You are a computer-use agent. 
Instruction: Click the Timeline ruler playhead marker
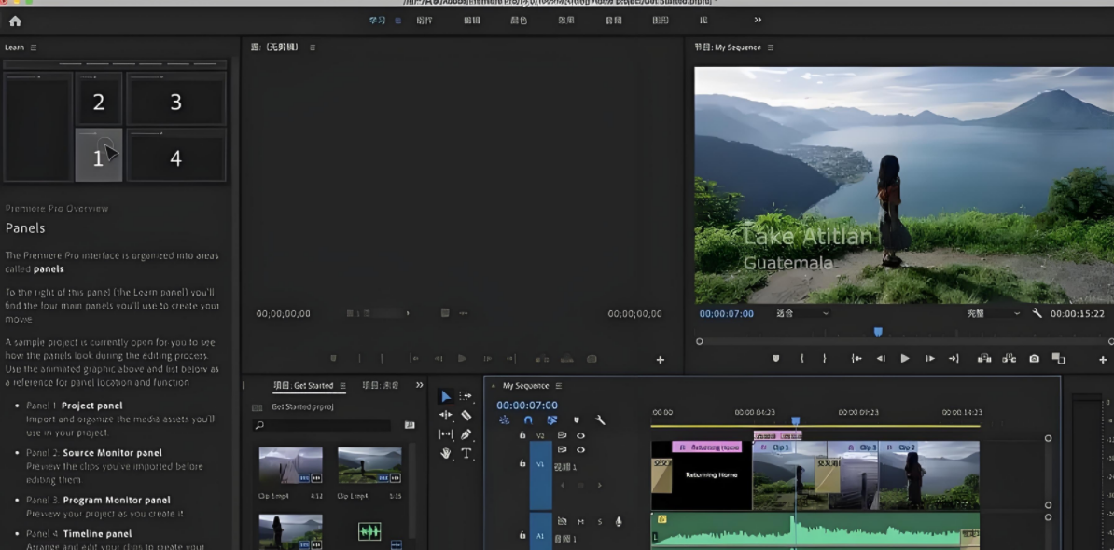tap(796, 420)
